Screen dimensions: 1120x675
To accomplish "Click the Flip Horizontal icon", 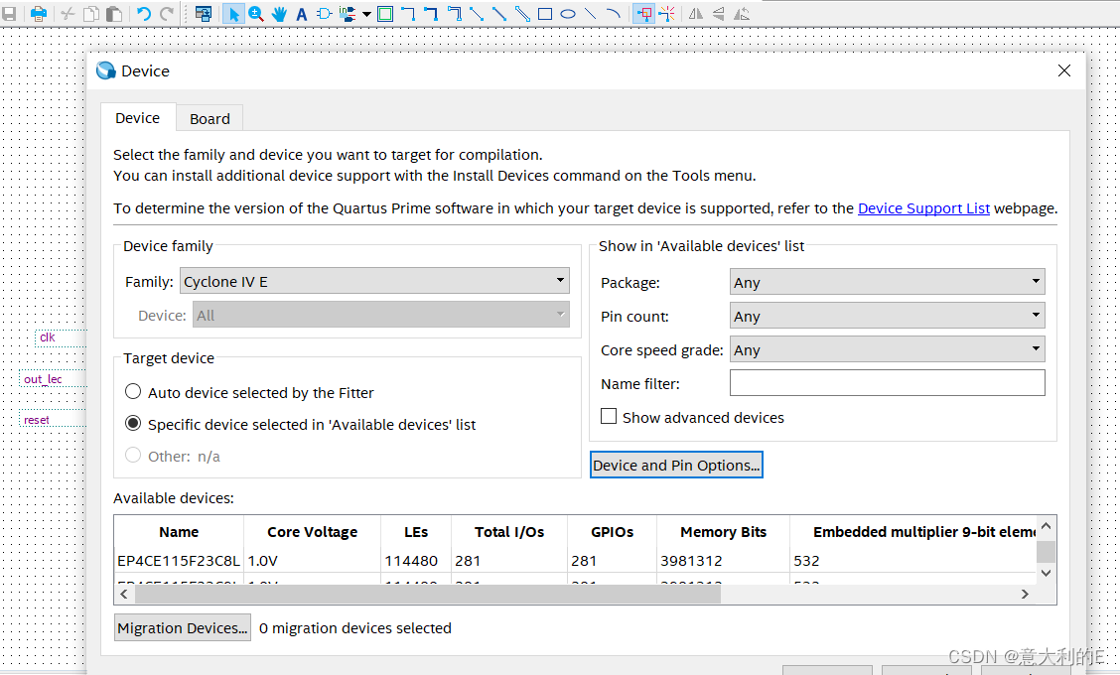I will [696, 14].
